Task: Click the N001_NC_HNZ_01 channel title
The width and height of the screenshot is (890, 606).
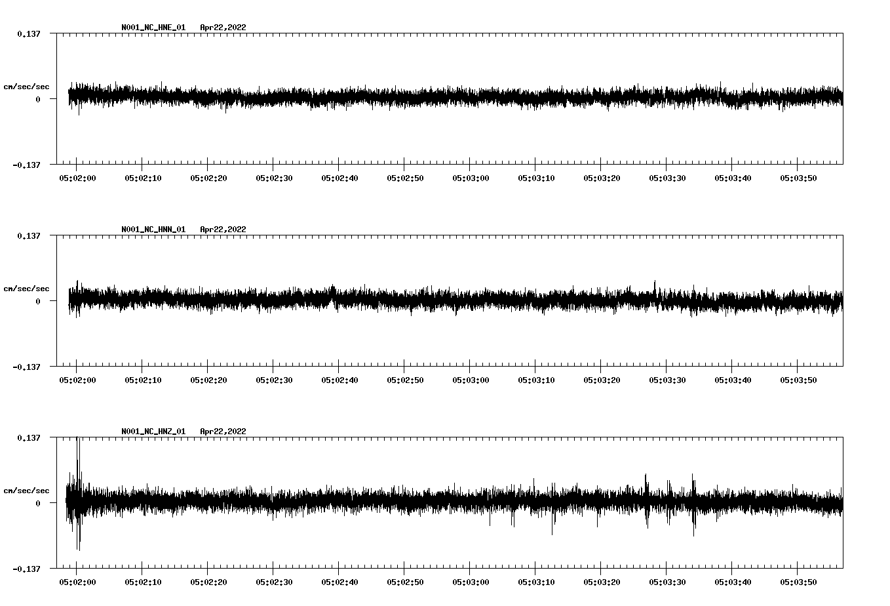Action: click(153, 432)
